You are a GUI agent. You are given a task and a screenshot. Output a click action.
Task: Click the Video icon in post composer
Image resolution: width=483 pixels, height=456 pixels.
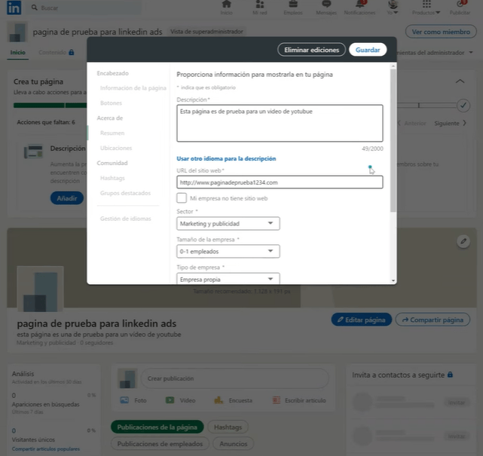click(170, 400)
